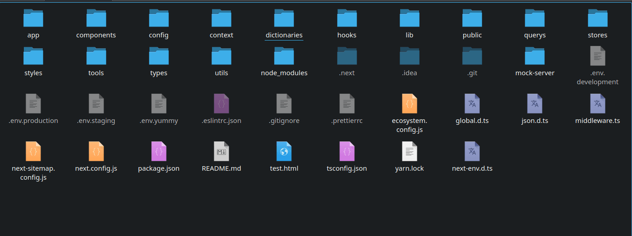Click the tsconfig.json file icon

347,151
